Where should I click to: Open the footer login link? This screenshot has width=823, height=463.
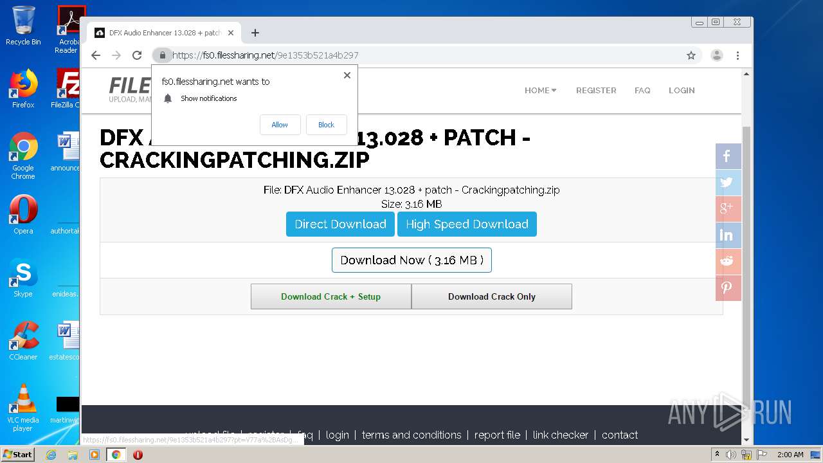coord(338,435)
